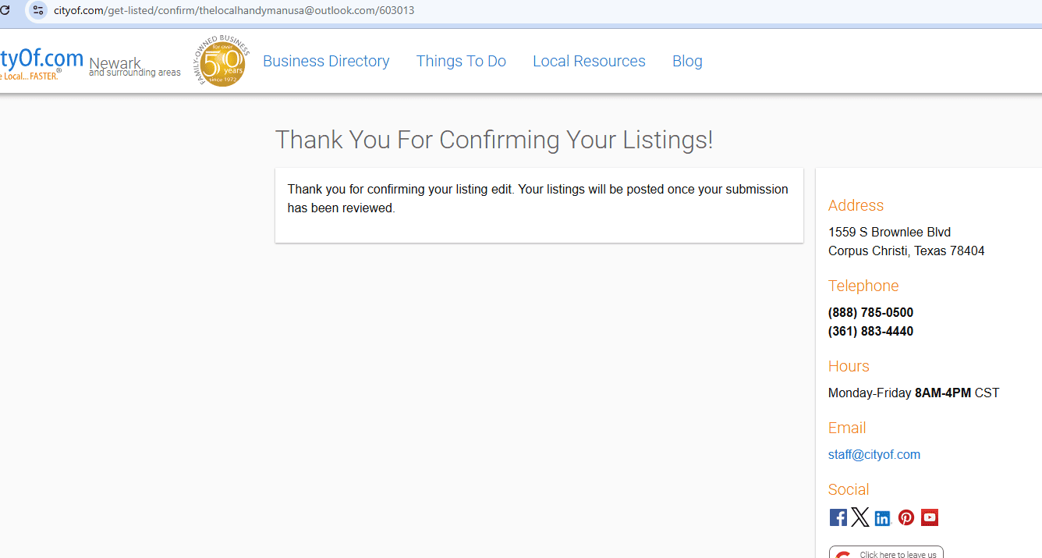Click the 50 years family-owned badge

(222, 62)
